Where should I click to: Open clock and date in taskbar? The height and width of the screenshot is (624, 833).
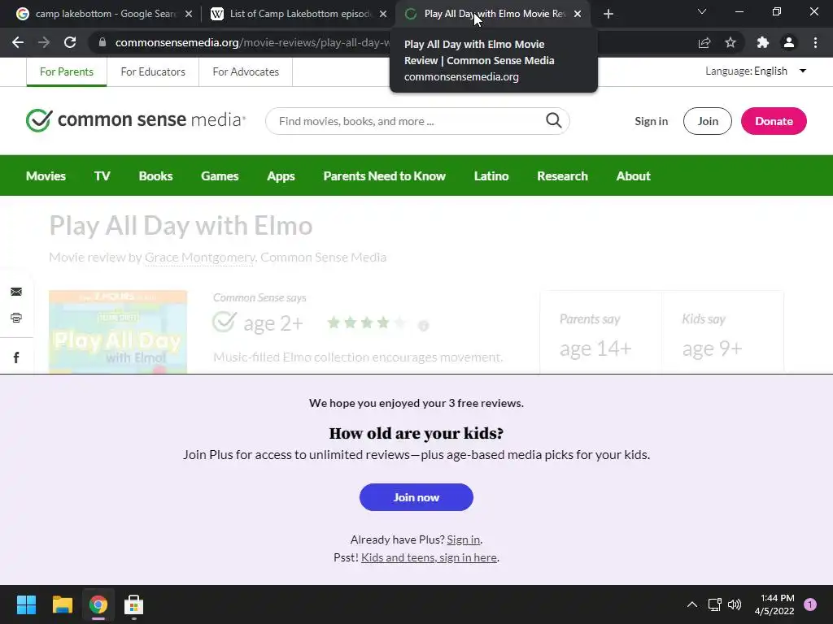click(x=774, y=604)
